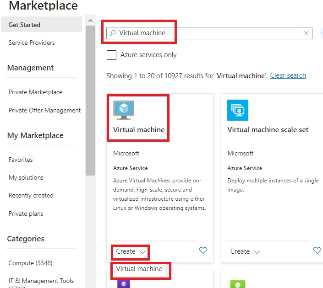Click the Virtual machine monitor icon
The width and height of the screenshot is (323, 288).
[124, 110]
